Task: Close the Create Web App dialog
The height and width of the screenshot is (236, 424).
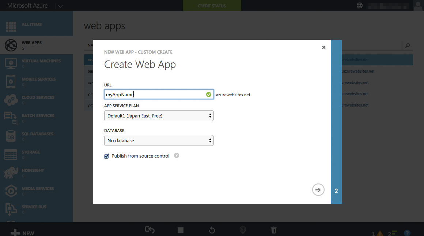Action: [324, 47]
